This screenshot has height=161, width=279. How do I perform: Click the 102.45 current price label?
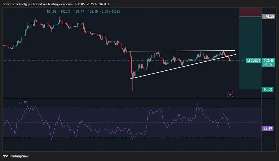pyautogui.click(x=268, y=60)
